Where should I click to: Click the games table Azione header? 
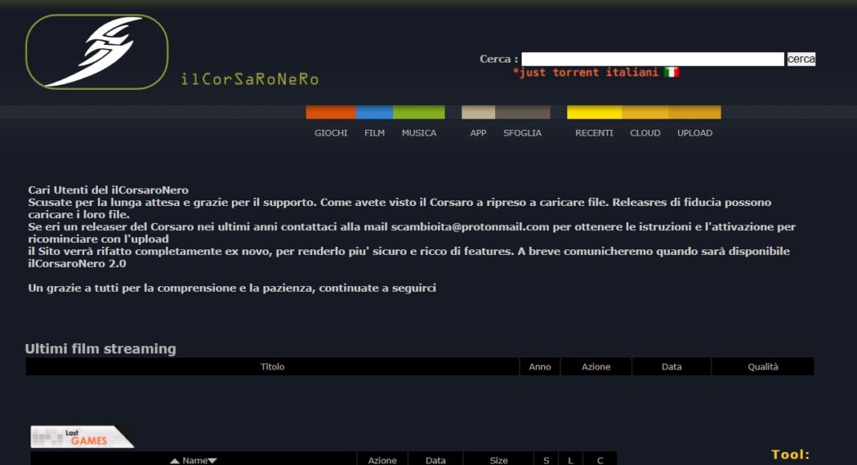coord(382,460)
